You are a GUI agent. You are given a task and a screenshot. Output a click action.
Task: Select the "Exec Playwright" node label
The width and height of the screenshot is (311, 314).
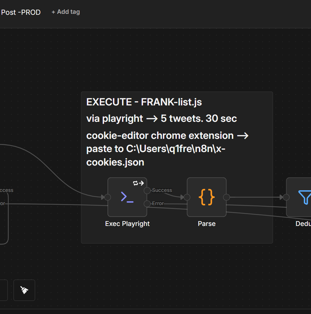127,224
